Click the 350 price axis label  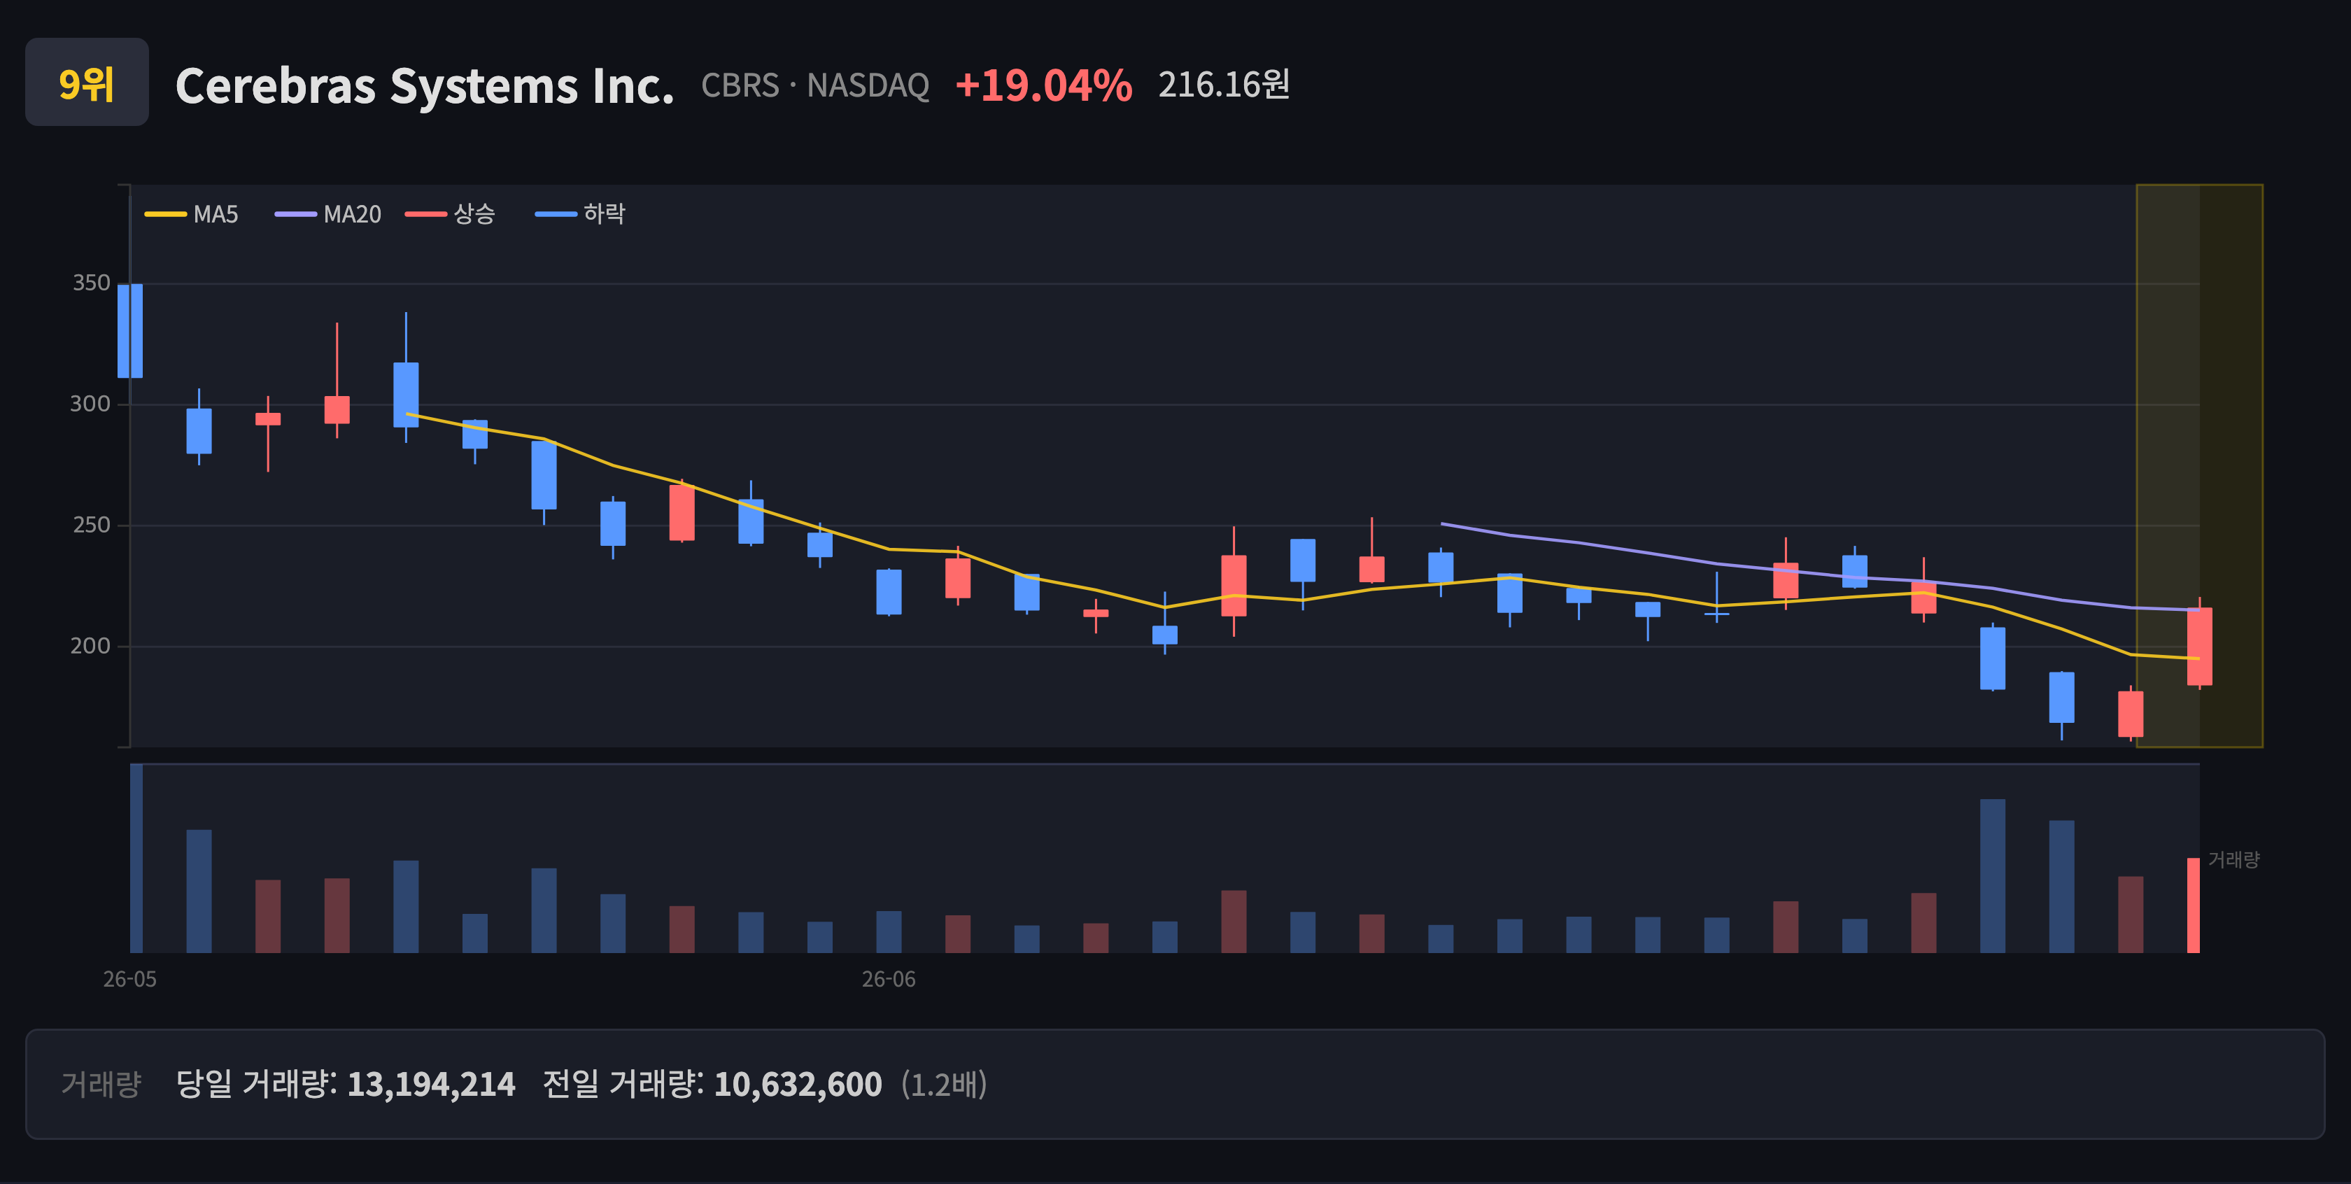91,283
